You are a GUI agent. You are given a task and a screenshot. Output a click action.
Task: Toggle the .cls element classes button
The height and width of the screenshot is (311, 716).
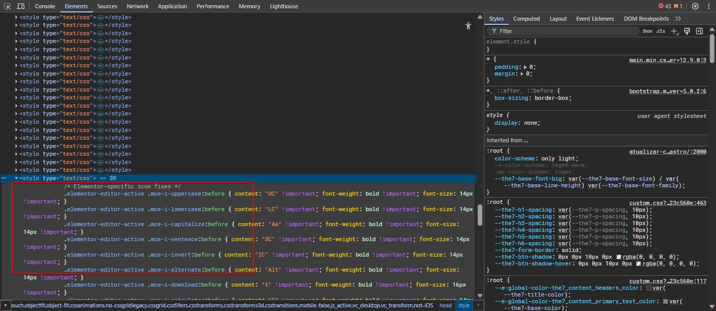(661, 31)
